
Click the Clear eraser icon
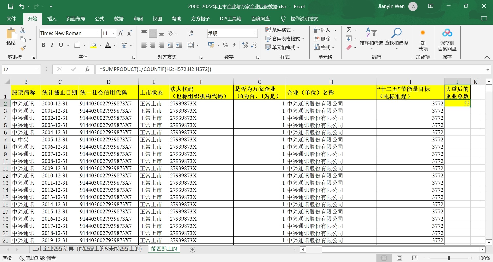[x=349, y=48]
